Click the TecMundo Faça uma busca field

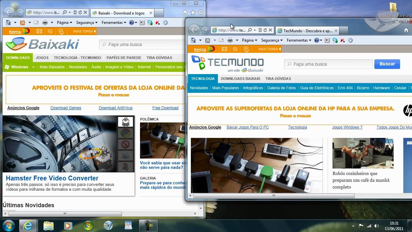tap(328, 64)
